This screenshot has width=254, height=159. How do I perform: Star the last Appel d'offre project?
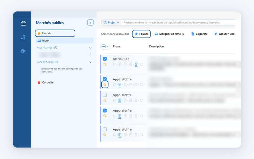click(x=105, y=135)
